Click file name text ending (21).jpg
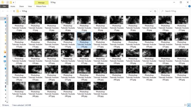 (x=165, y=44)
